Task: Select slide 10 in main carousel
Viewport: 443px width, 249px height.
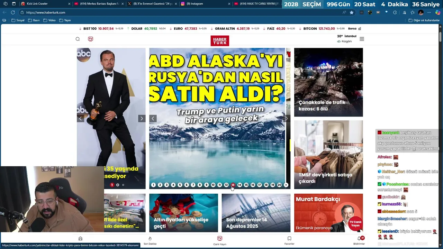Action: [x=213, y=185]
